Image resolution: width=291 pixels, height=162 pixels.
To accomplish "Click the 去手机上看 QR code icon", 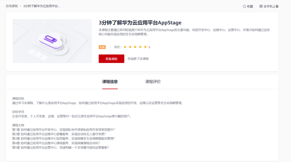I will point(261,6).
